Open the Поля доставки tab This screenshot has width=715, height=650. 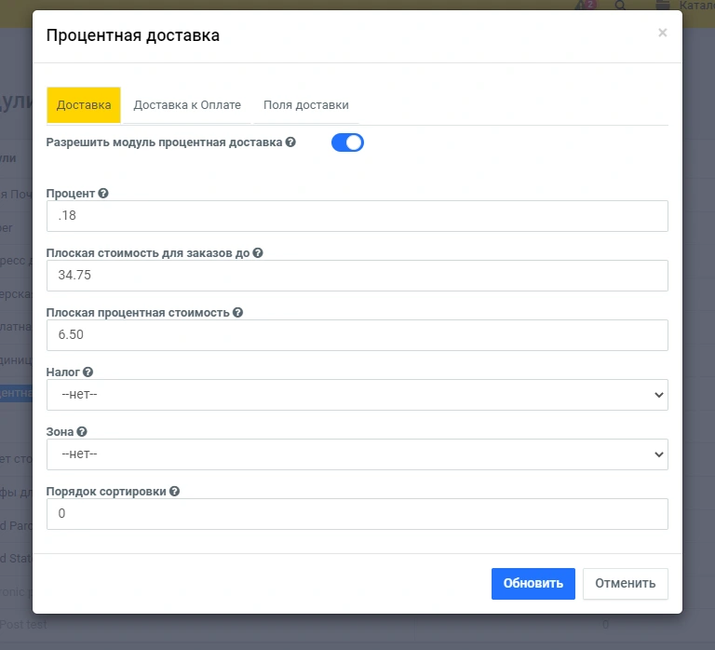(305, 105)
